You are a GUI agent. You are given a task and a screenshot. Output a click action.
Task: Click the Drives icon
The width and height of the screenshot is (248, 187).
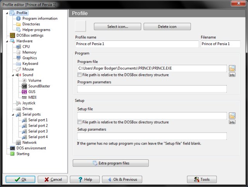(18, 109)
